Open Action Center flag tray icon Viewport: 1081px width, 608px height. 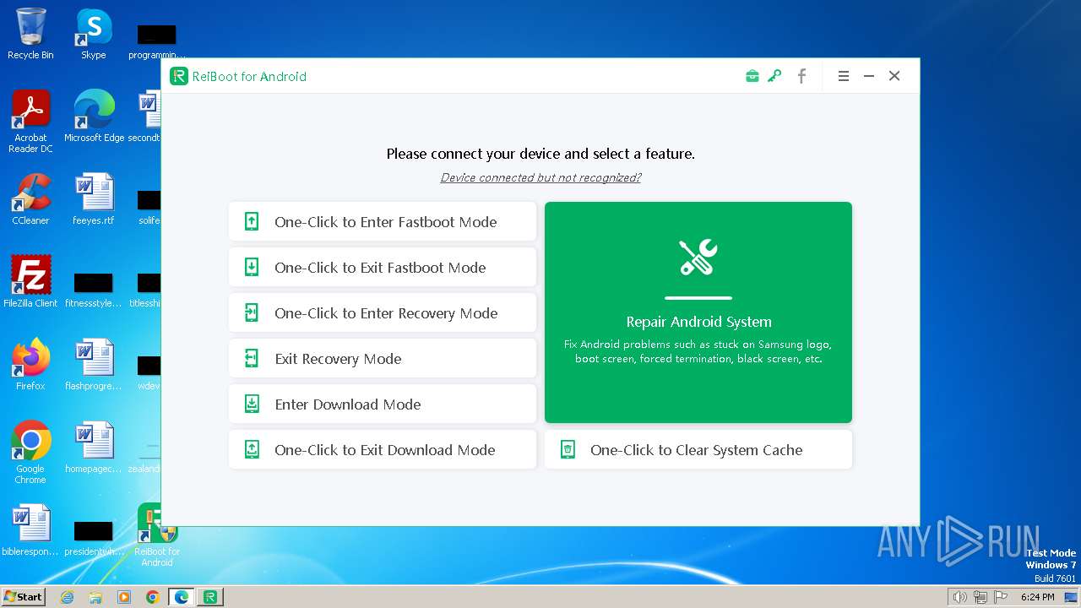point(1001,597)
